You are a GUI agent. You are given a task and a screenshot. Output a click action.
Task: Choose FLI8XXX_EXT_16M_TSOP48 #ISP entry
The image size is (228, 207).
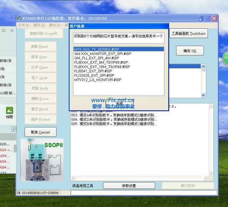[x=102, y=67]
